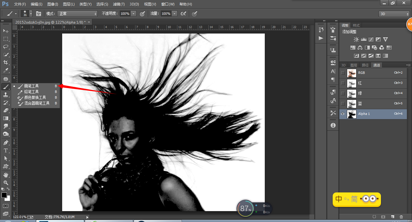Open the Channels panel flyout menu
Image resolution: width=412 pixels, height=222 pixels.
pos(408,65)
